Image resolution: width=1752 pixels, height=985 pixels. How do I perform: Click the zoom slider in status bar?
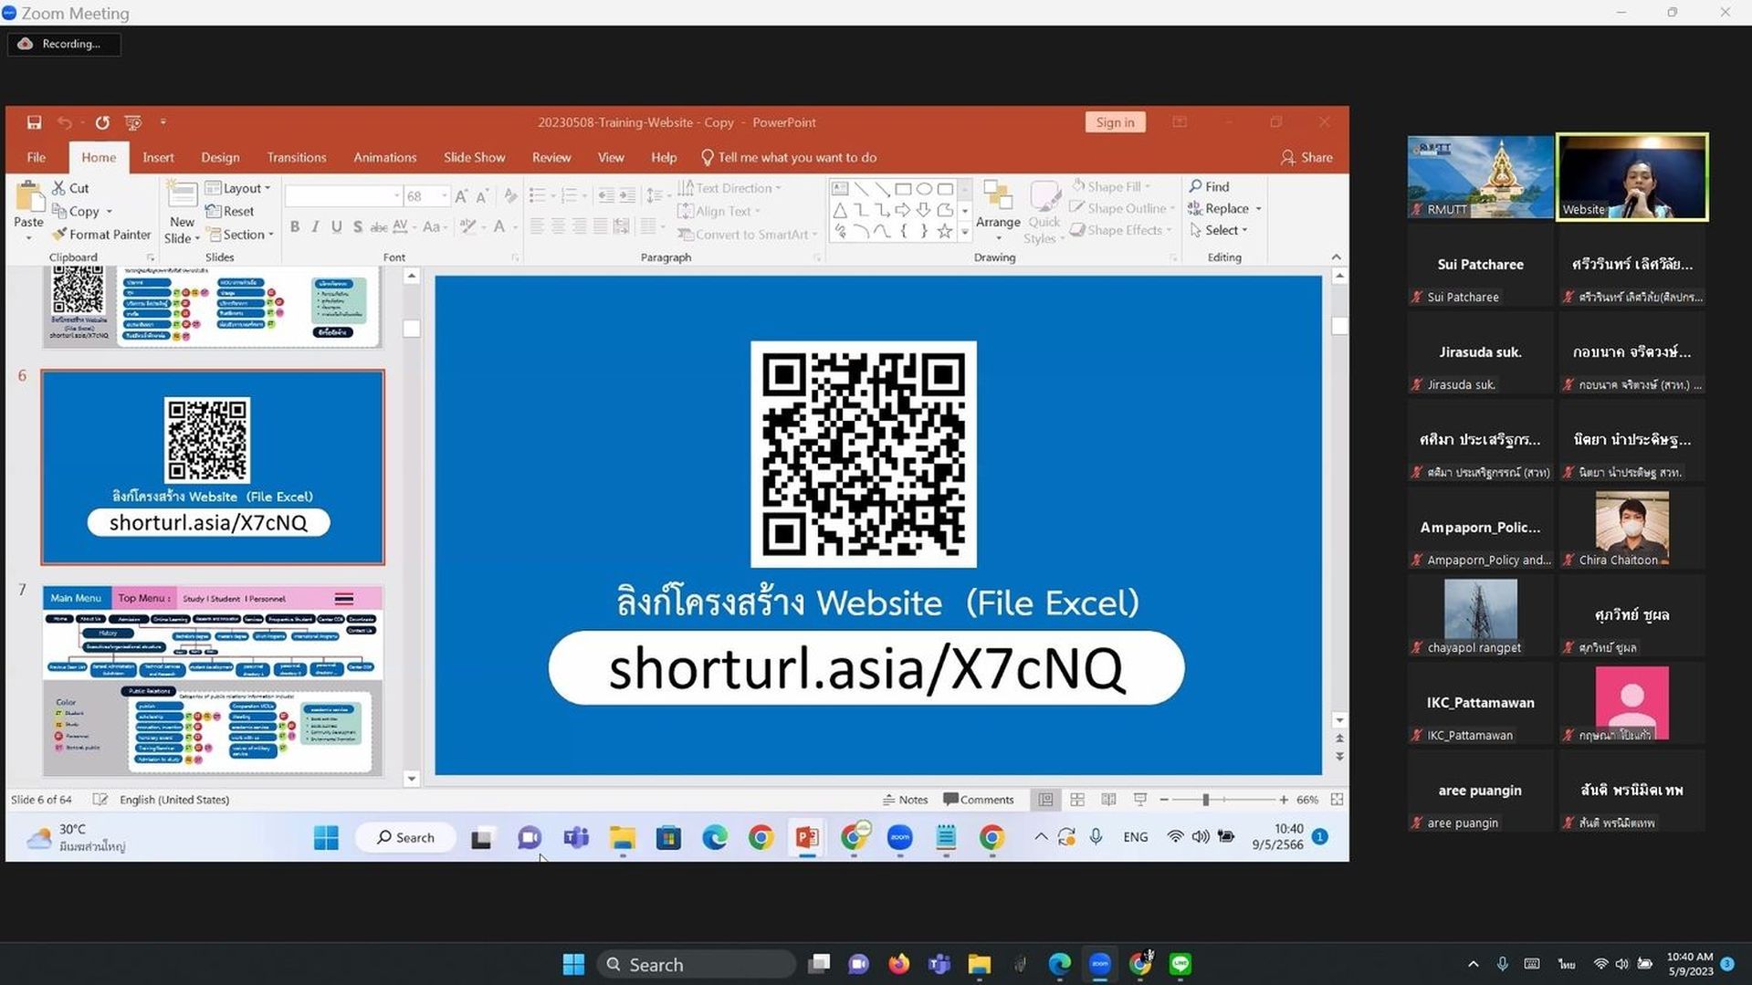1206,800
